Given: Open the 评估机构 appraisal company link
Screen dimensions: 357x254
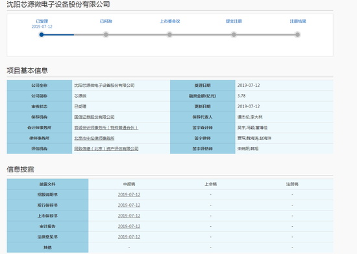Looking at the screenshot, I should click(106, 149).
